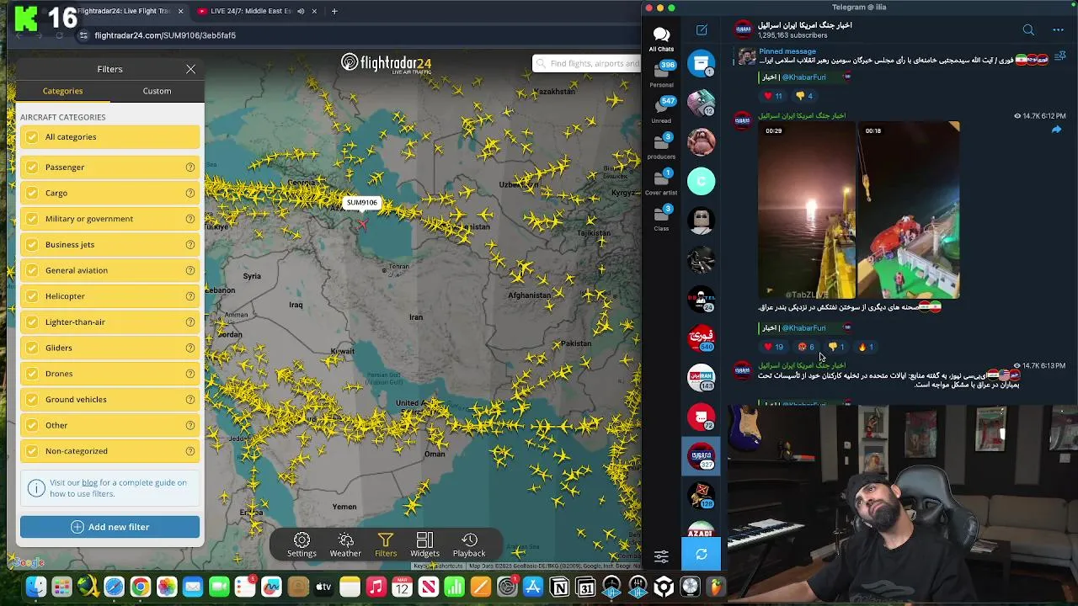This screenshot has height=606, width=1078.
Task: Open the Pinned message banner
Action: [893, 56]
